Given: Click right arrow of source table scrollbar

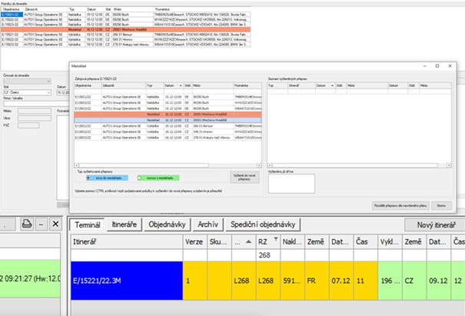Looking at the screenshot, I should tap(259, 165).
